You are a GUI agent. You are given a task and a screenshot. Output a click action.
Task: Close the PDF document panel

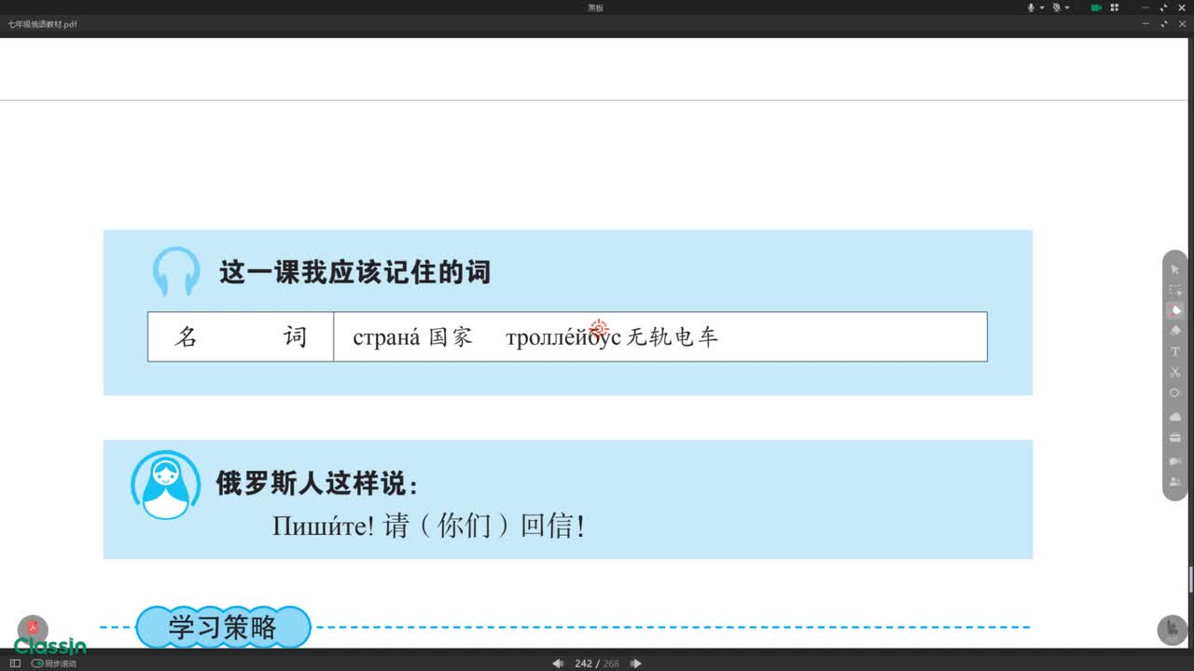pyautogui.click(x=1182, y=24)
